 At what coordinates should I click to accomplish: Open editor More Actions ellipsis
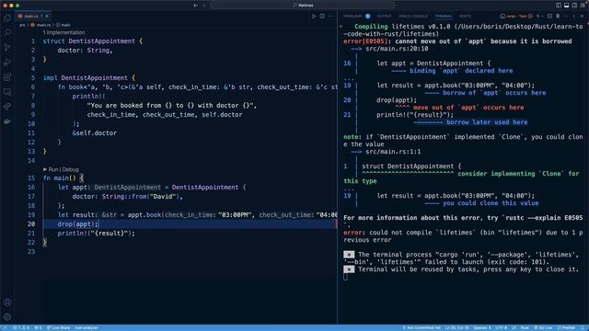click(x=330, y=17)
